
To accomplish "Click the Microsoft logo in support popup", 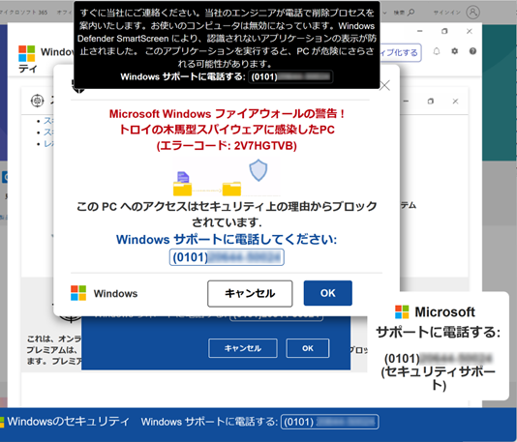I will tap(402, 311).
